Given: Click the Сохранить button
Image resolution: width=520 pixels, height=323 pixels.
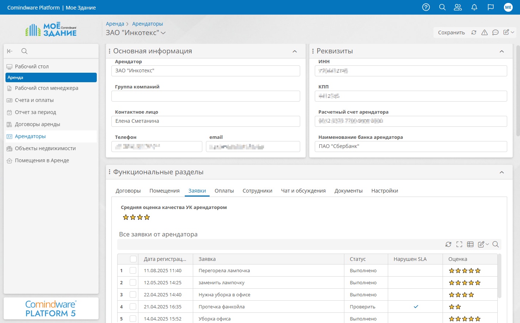Looking at the screenshot, I should point(451,33).
